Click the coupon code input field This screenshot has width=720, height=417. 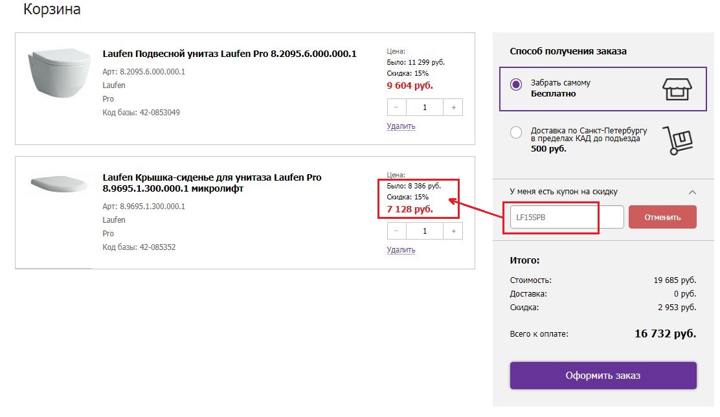pyautogui.click(x=567, y=217)
